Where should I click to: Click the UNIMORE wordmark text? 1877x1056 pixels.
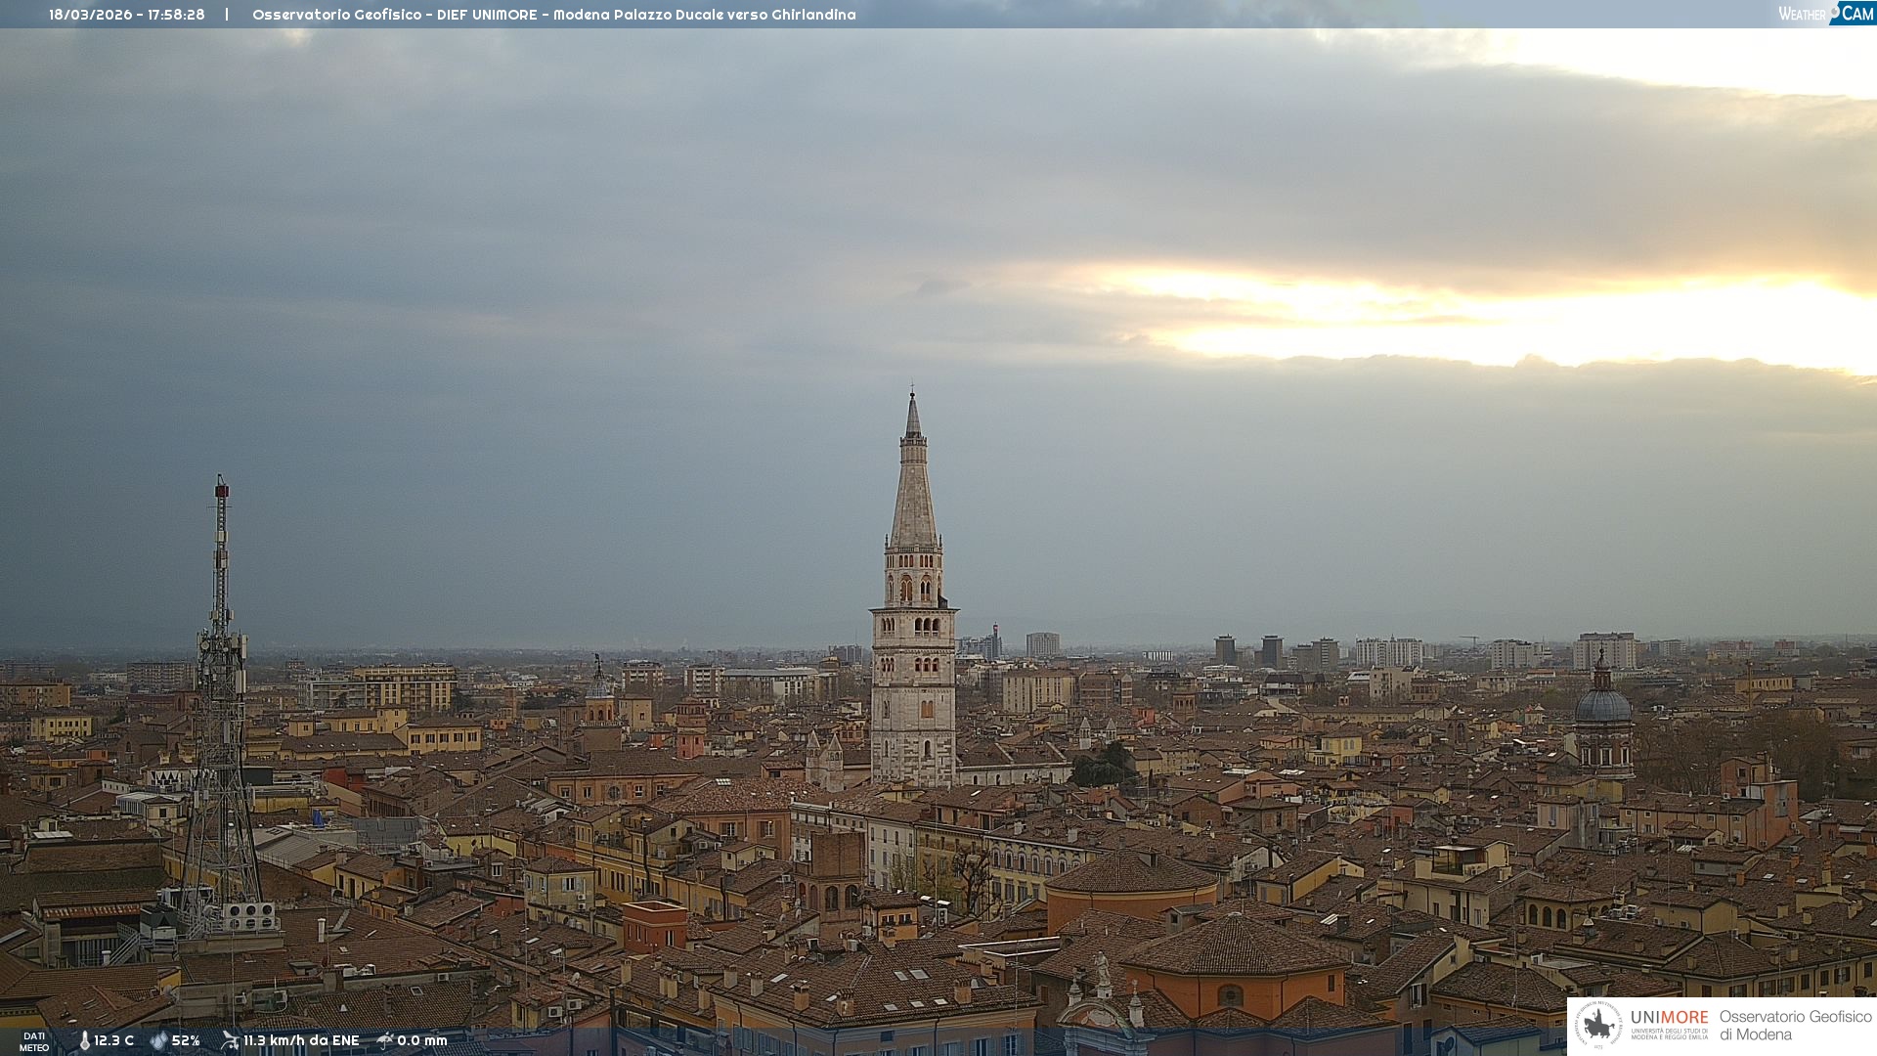[1669, 1018]
